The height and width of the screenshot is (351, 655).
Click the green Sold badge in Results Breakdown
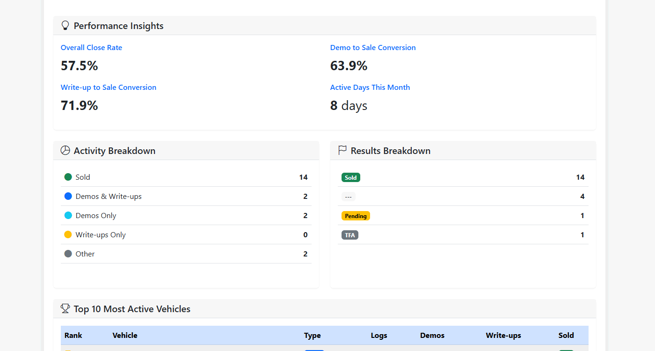click(351, 177)
